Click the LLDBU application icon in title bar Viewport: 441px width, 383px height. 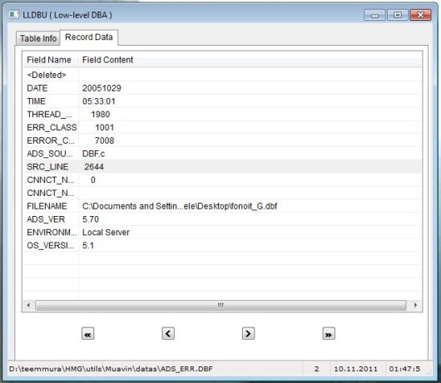(x=14, y=14)
